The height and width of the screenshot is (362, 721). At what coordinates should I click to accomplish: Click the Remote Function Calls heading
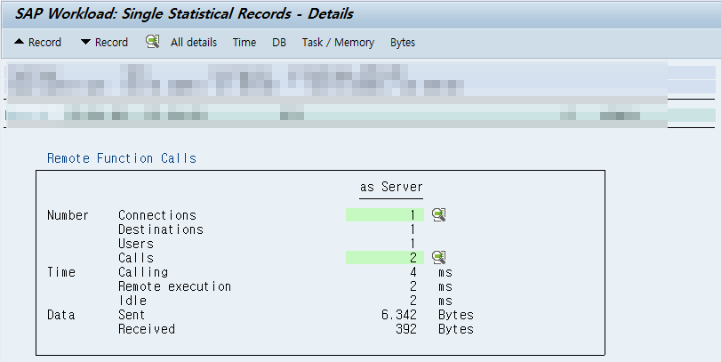[x=121, y=158]
